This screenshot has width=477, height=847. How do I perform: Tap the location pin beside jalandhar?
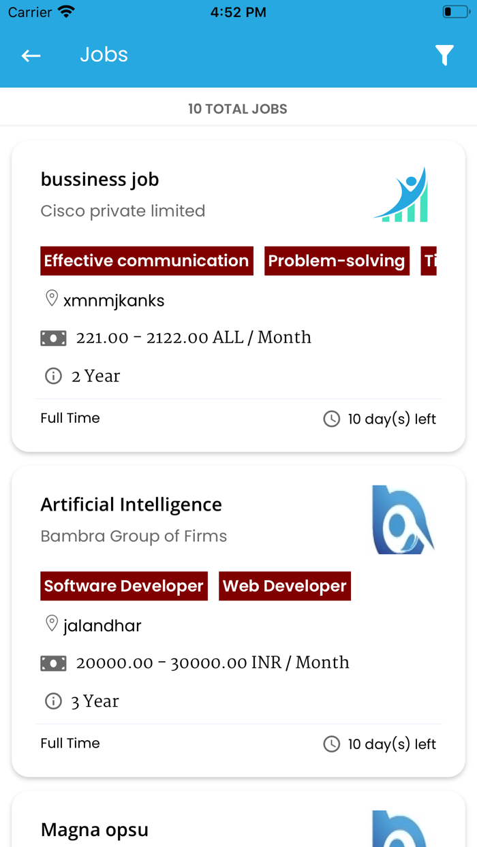click(51, 623)
